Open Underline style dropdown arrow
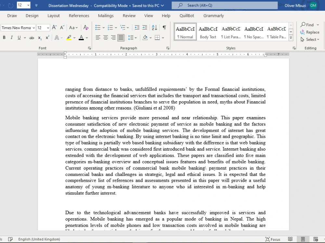The image size is (325, 243). (25, 38)
